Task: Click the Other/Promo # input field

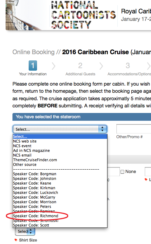Action: coord(134,129)
